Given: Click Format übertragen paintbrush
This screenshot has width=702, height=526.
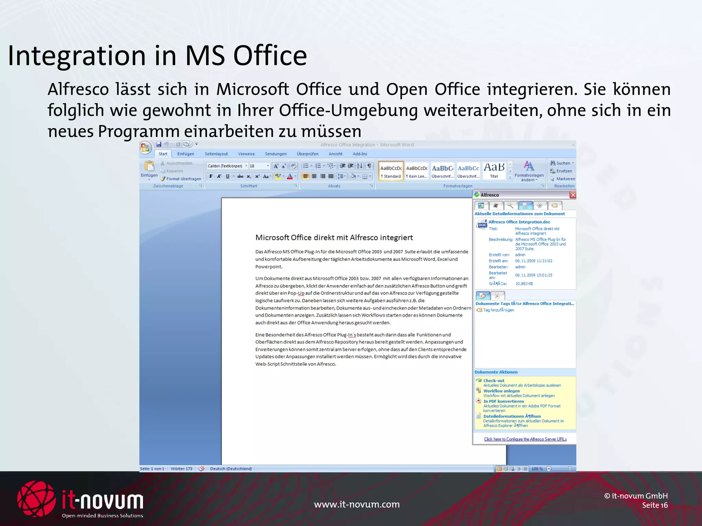Looking at the screenshot, I should tap(181, 179).
